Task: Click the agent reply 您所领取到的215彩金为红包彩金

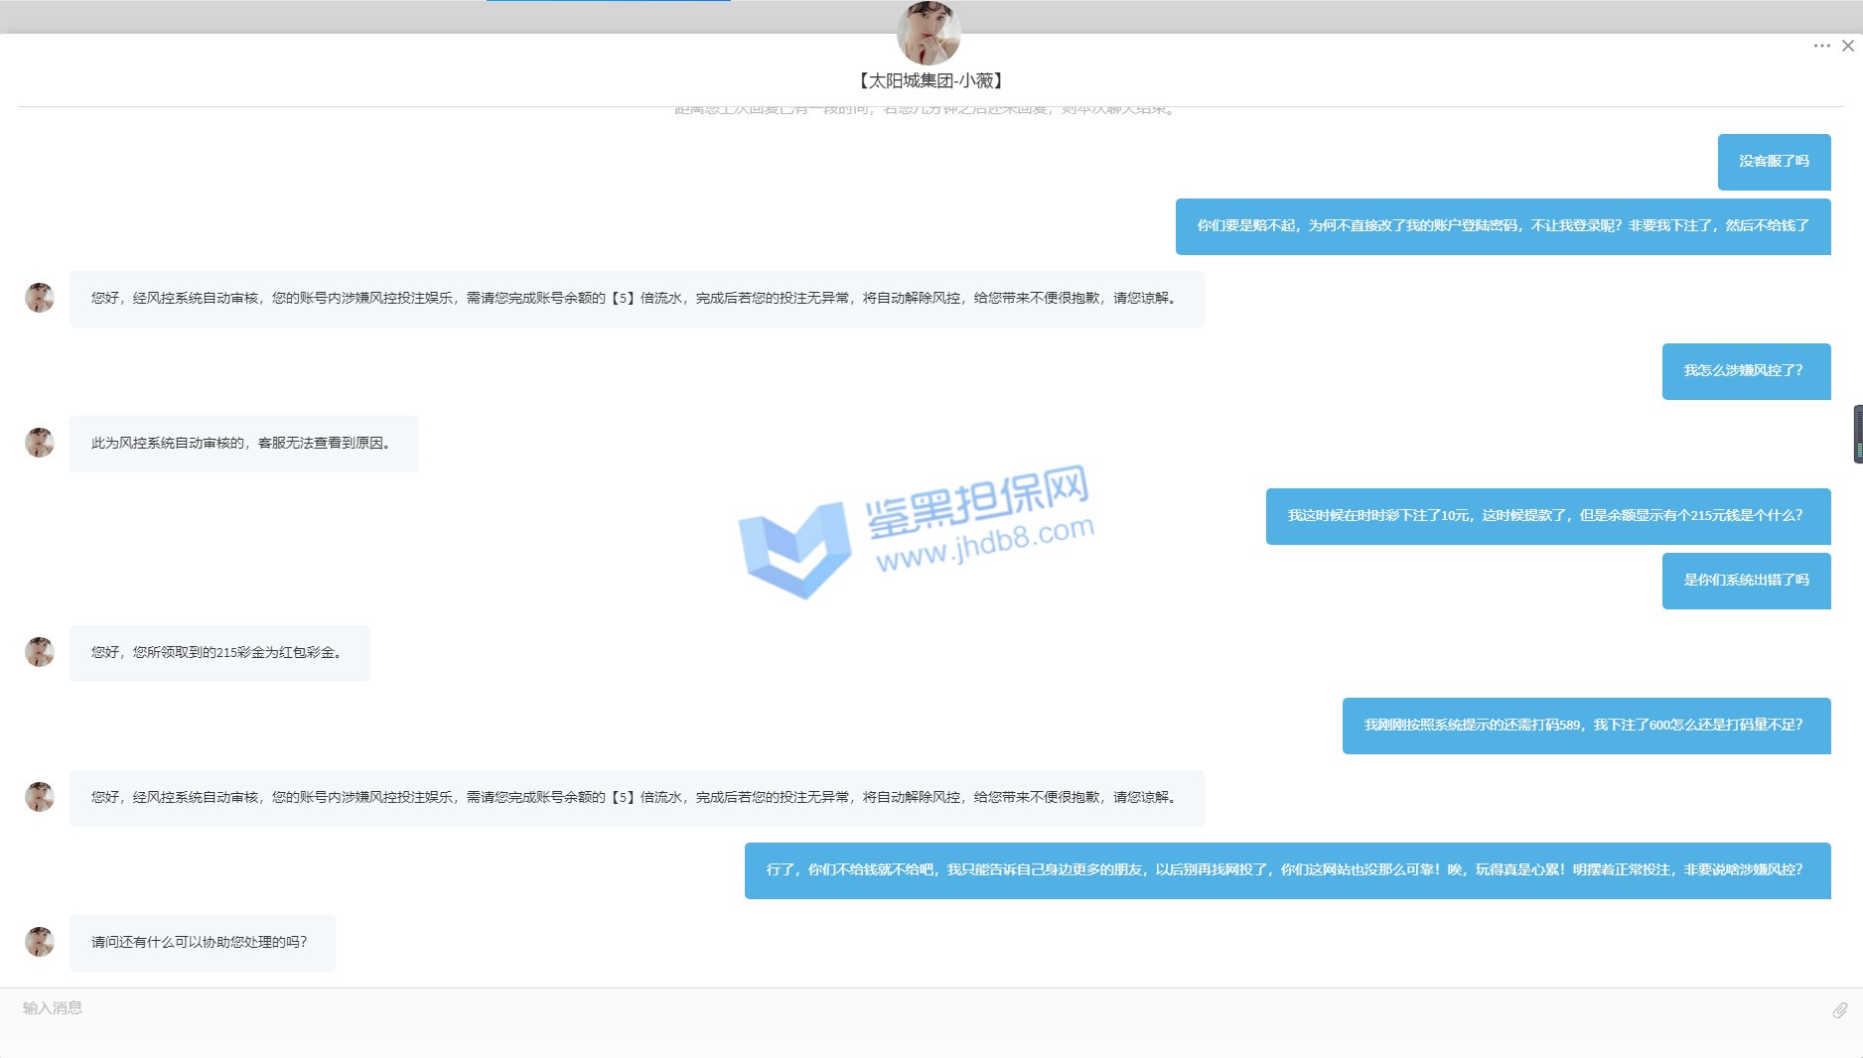Action: tap(219, 653)
